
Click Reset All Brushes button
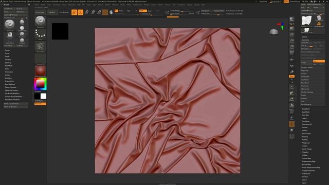(x=16, y=107)
